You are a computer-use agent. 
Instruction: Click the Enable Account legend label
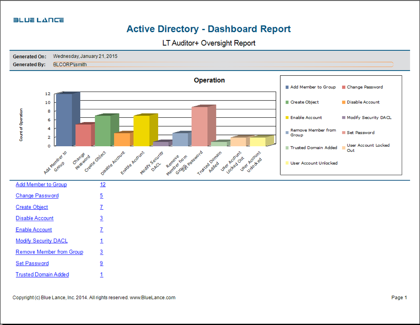(x=306, y=118)
